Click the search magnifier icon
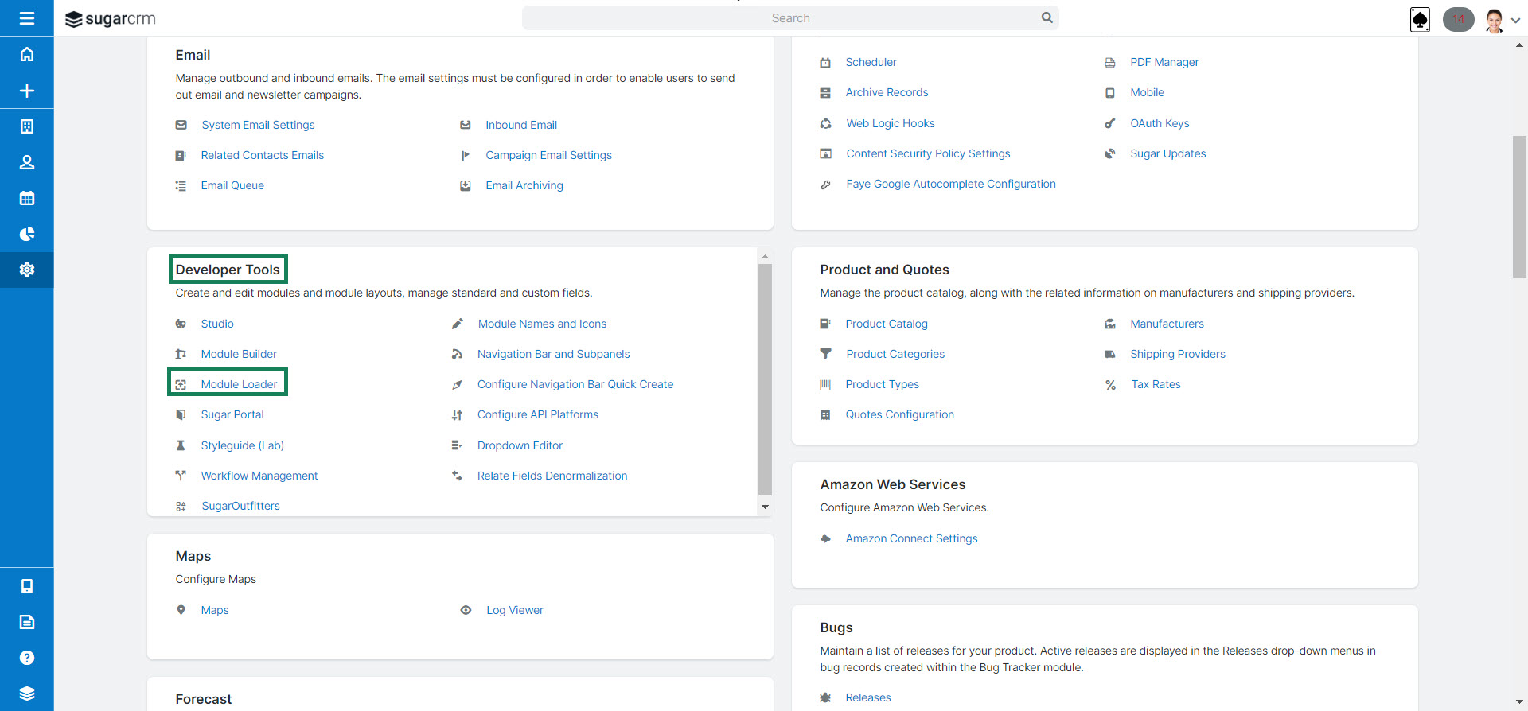This screenshot has width=1528, height=711. coord(1047,17)
